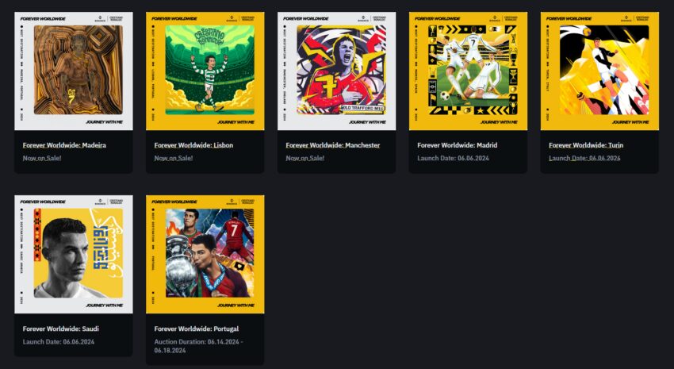Click the Forever Worldwide: Manchester title link
674x369 pixels.
(x=333, y=145)
